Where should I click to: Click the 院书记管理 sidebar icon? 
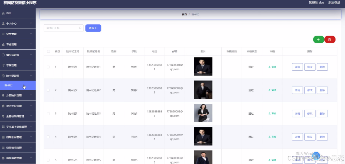(x=3, y=76)
